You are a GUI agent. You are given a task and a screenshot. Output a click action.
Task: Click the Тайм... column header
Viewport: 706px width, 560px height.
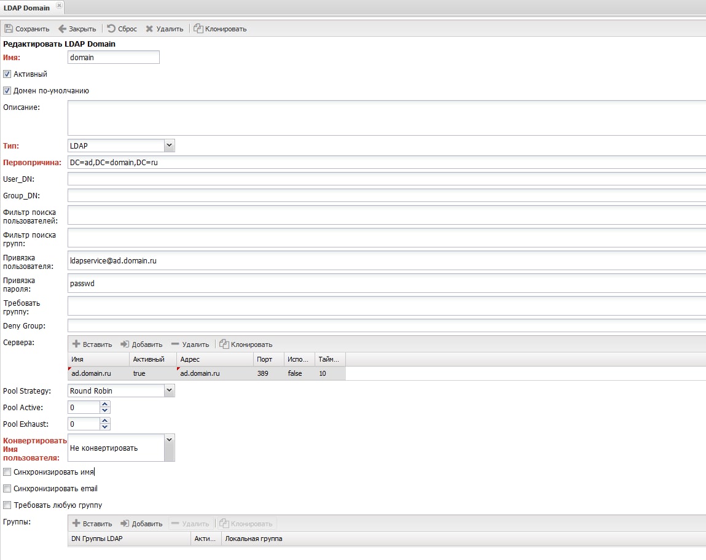click(330, 359)
